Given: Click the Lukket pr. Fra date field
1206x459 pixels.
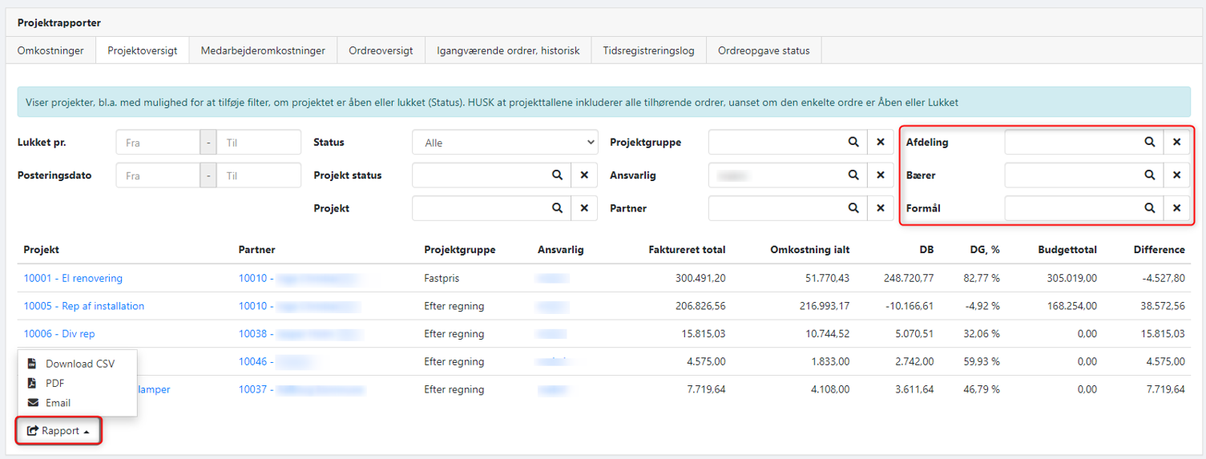Looking at the screenshot, I should coord(158,143).
